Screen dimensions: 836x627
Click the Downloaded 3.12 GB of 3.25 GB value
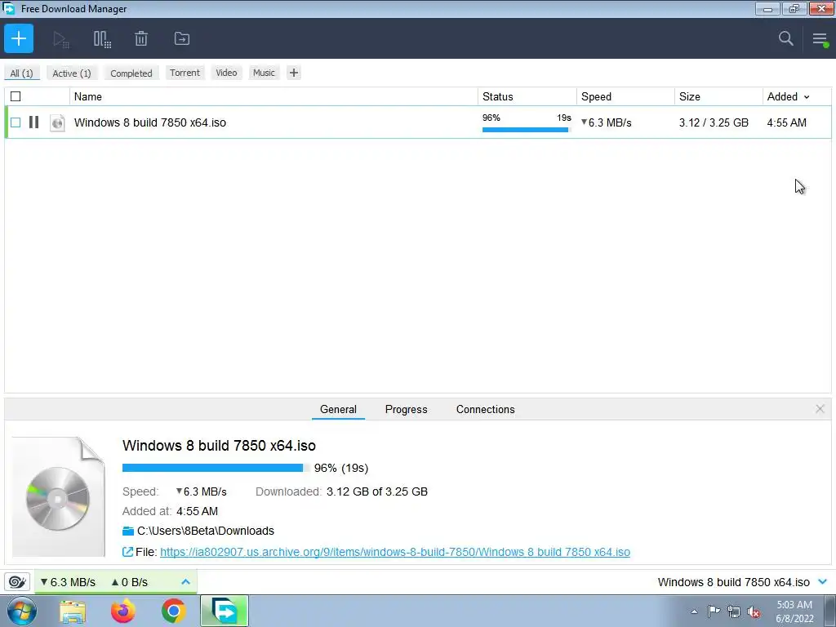coord(377,491)
